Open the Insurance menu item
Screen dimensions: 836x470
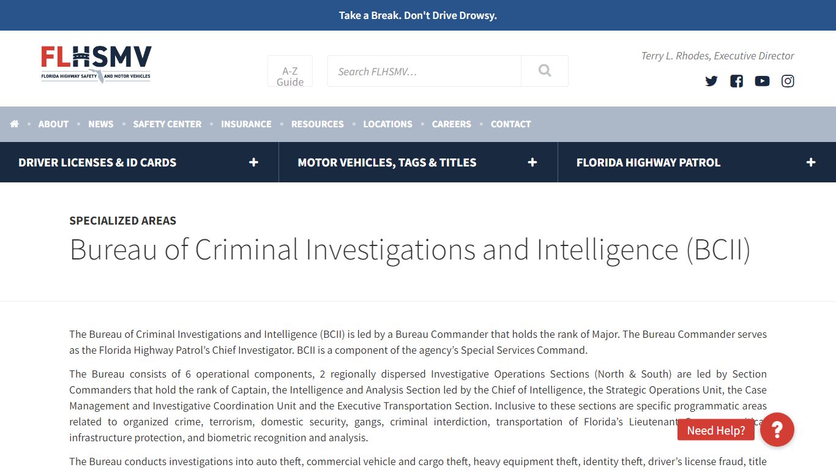246,124
